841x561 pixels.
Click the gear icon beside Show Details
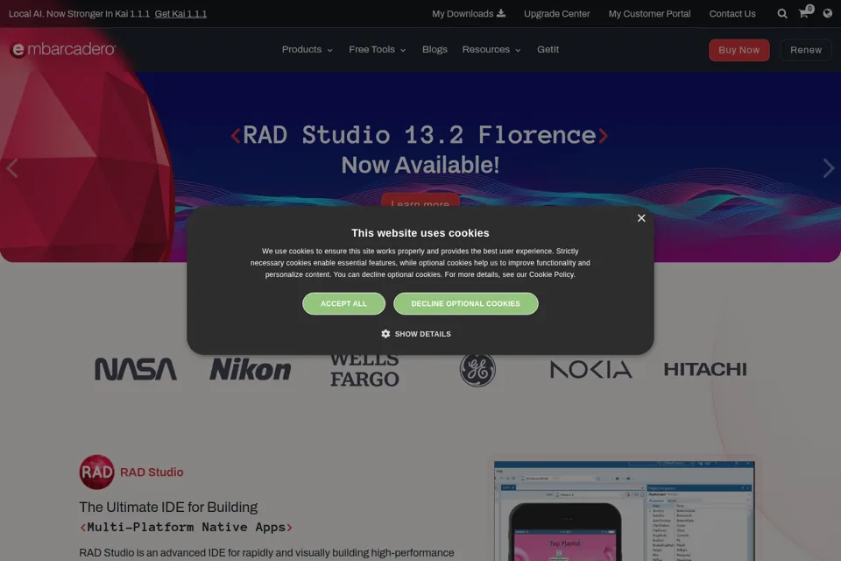tap(385, 334)
